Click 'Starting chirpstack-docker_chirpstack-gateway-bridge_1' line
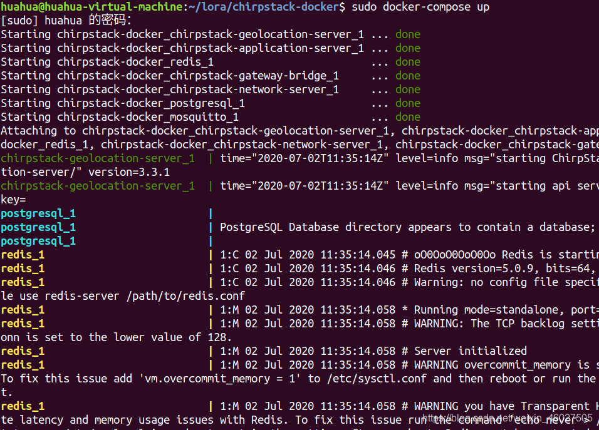The image size is (599, 430). pyautogui.click(x=170, y=76)
